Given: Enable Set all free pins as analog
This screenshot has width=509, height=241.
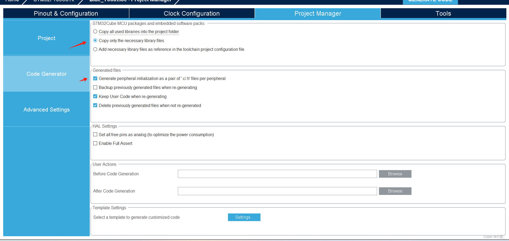Looking at the screenshot, I should 95,135.
